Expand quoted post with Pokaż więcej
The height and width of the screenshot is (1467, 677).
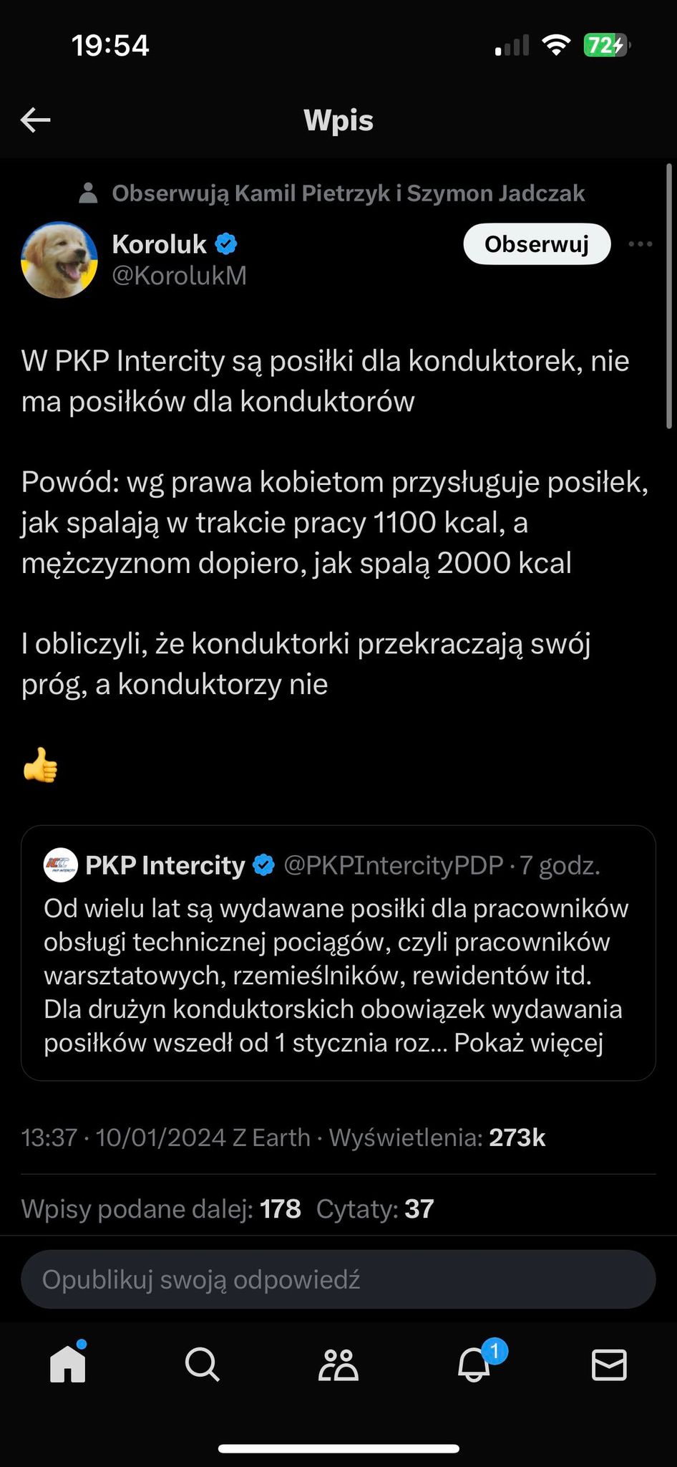[x=528, y=1042]
